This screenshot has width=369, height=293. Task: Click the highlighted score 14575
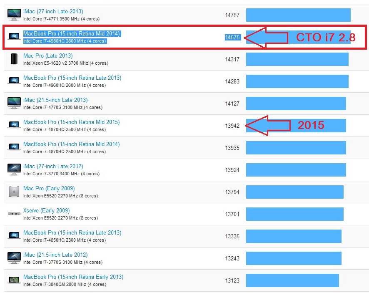coord(232,37)
